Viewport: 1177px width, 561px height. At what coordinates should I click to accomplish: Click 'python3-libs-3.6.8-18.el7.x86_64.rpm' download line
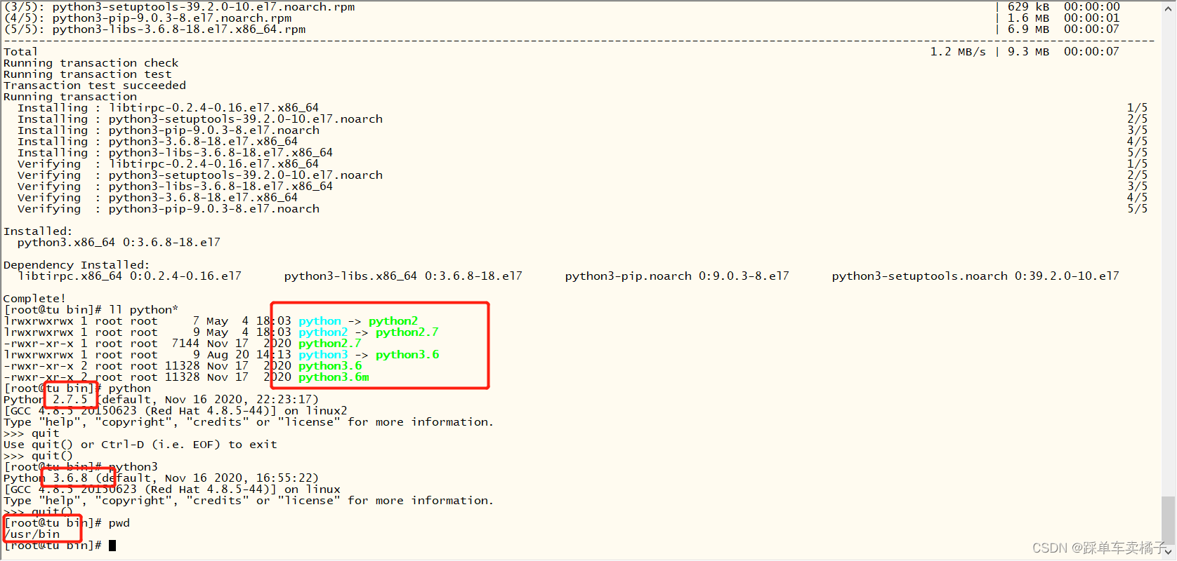[x=179, y=29]
